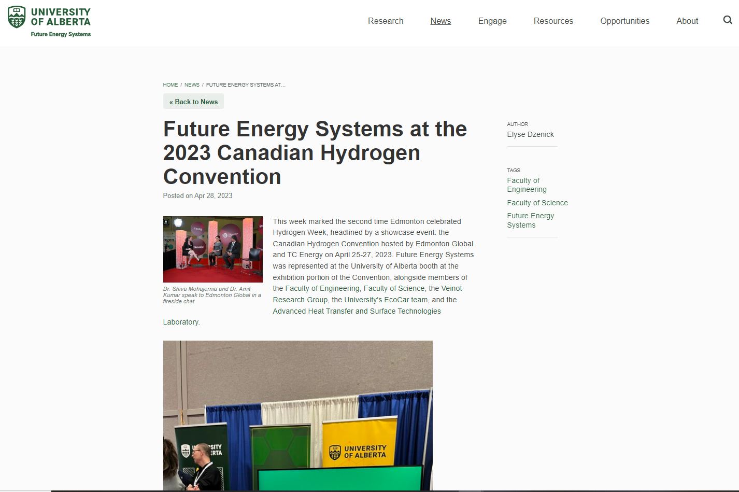Click the HOME breadcrumb link
This screenshot has width=739, height=492.
pos(170,85)
